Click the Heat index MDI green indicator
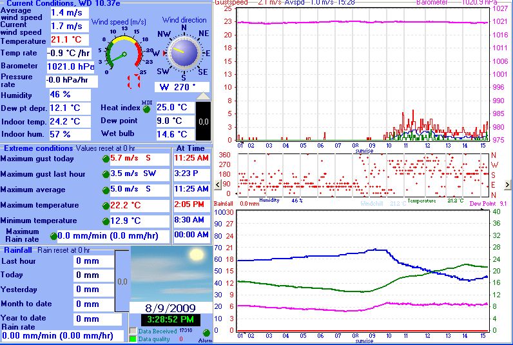The height and width of the screenshot is (345, 513). (146, 108)
